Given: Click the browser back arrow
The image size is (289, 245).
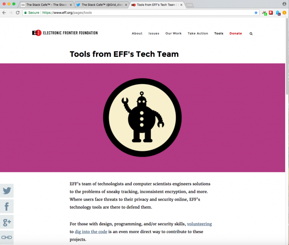Looking at the screenshot, I should point(4,13).
